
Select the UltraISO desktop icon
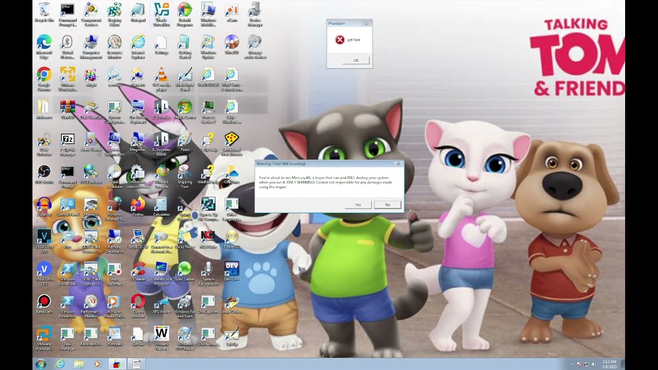[x=232, y=44]
